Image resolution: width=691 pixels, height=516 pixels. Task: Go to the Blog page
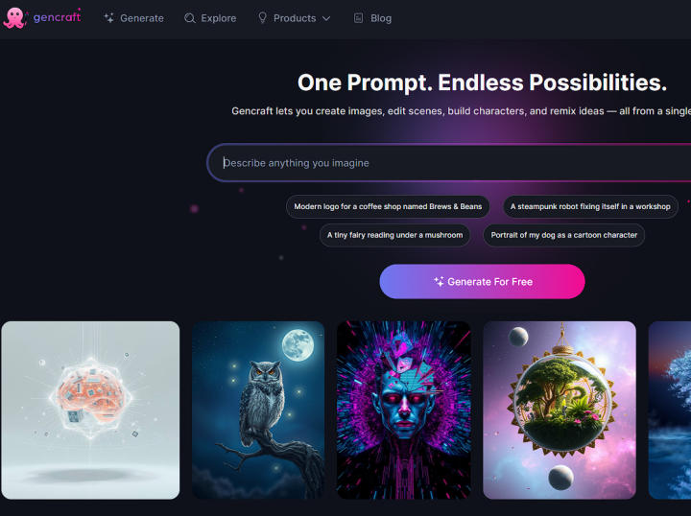pyautogui.click(x=372, y=18)
